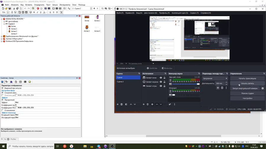Expand the Disclaimer frame tree node
This screenshot has height=149, width=266.
pos(4,21)
